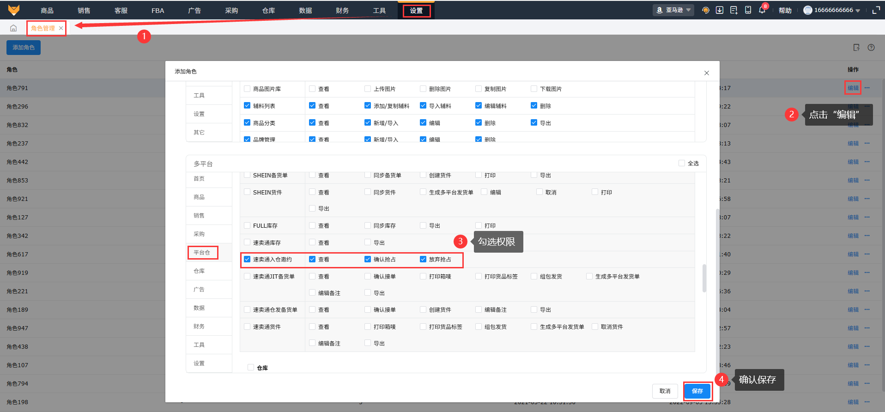Viewport: 885px width, 412px height.
Task: Open the 亚马逊 platform dropdown
Action: 673,10
